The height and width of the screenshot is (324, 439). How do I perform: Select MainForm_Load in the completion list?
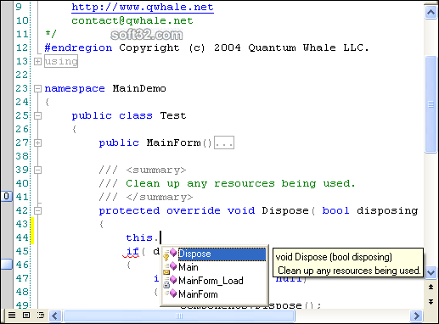tap(211, 281)
